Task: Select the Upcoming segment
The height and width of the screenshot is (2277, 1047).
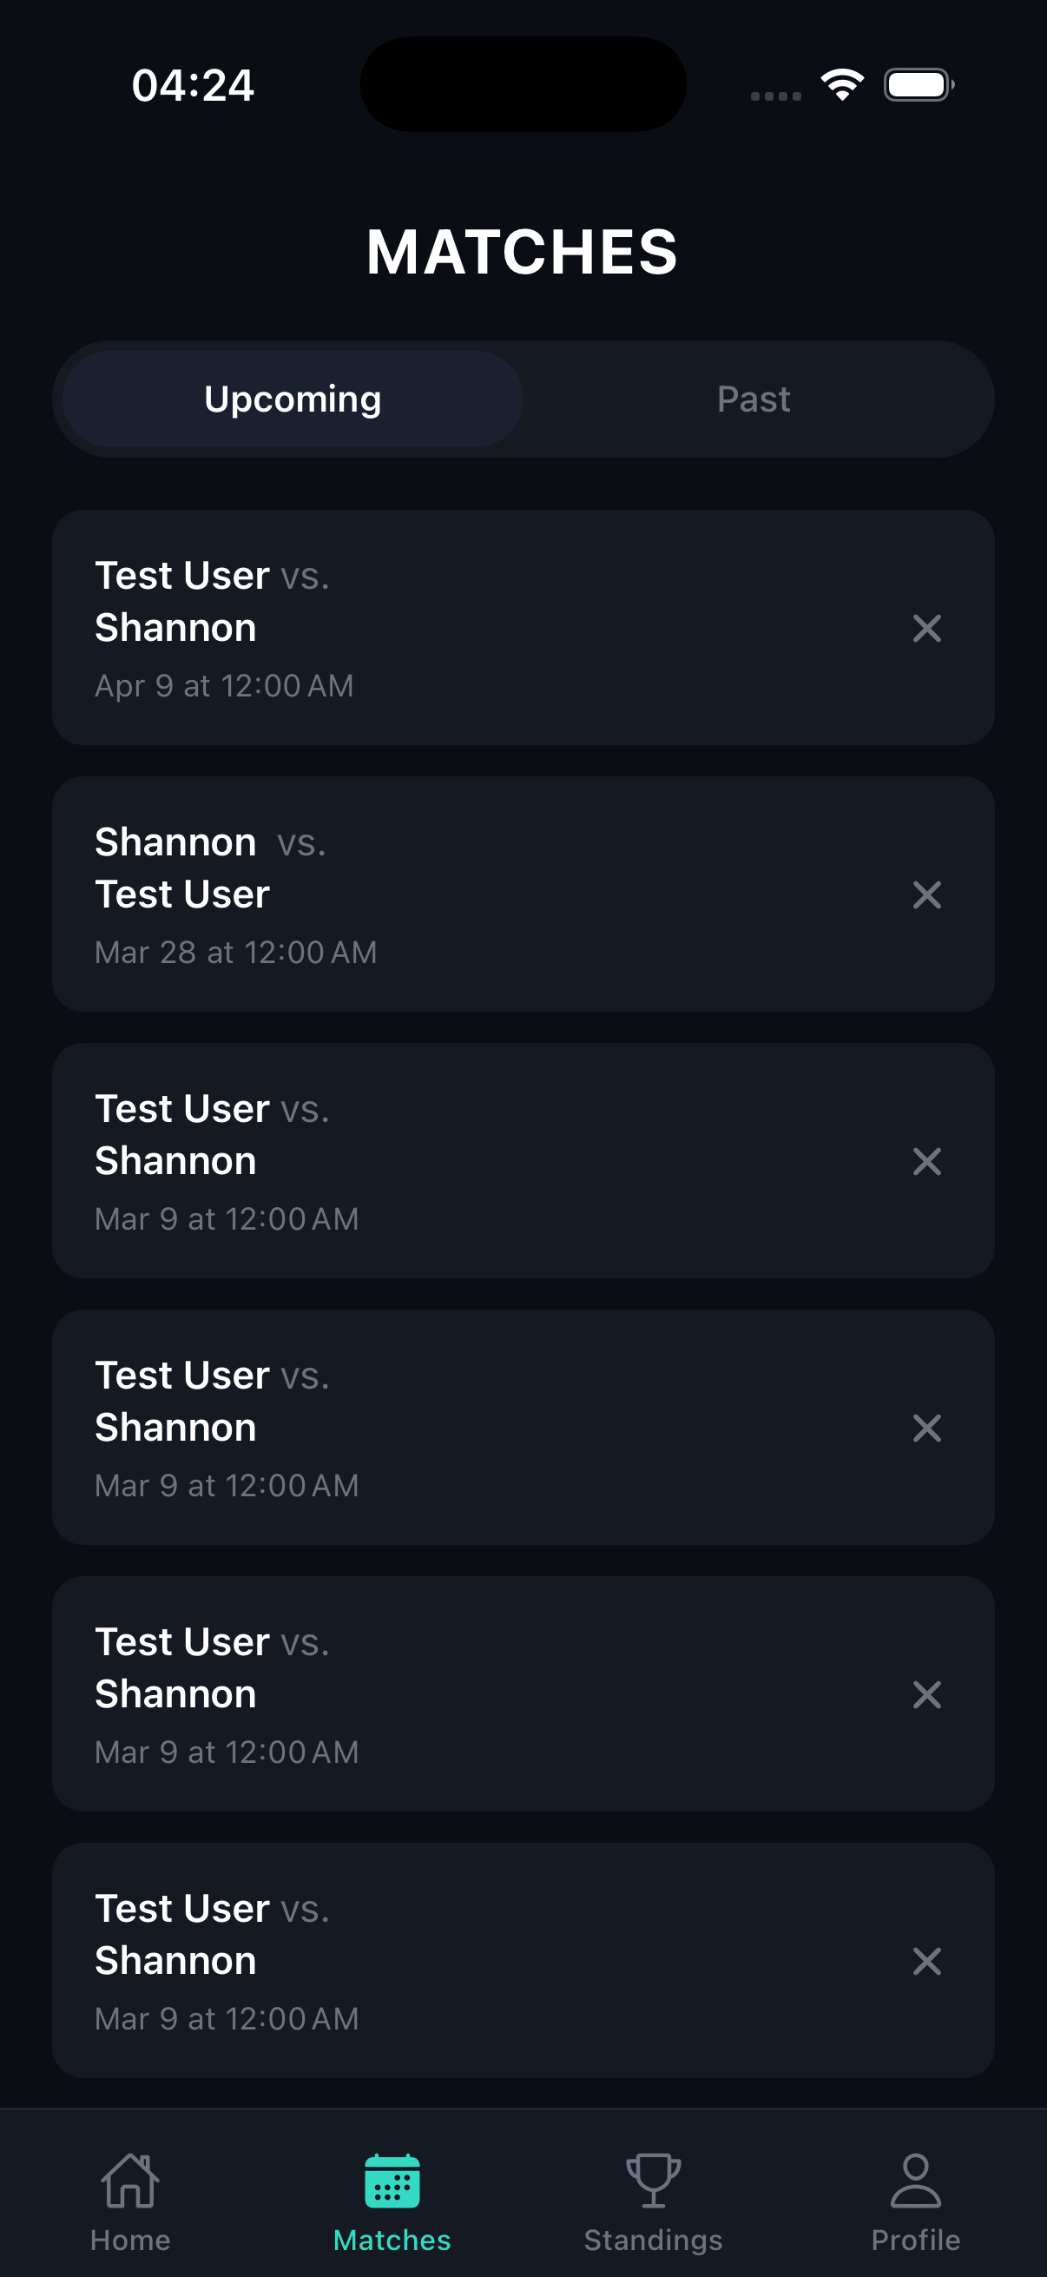Action: 293,399
